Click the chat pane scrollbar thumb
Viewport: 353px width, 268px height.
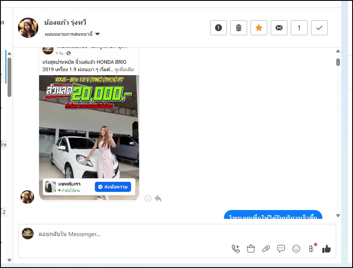338,62
